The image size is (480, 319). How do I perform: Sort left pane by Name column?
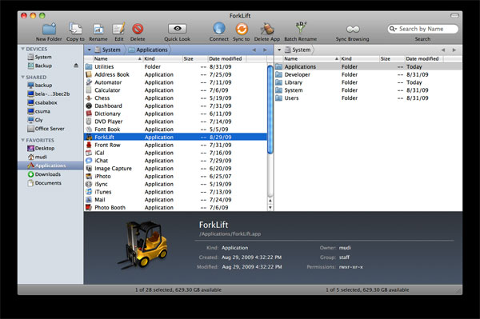click(118, 58)
